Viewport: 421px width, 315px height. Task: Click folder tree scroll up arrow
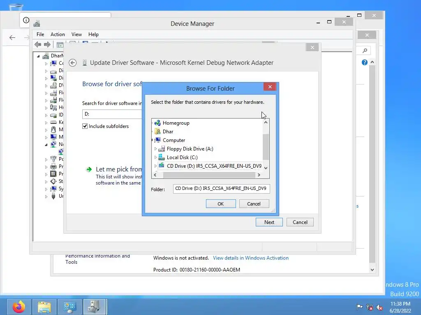(x=266, y=122)
